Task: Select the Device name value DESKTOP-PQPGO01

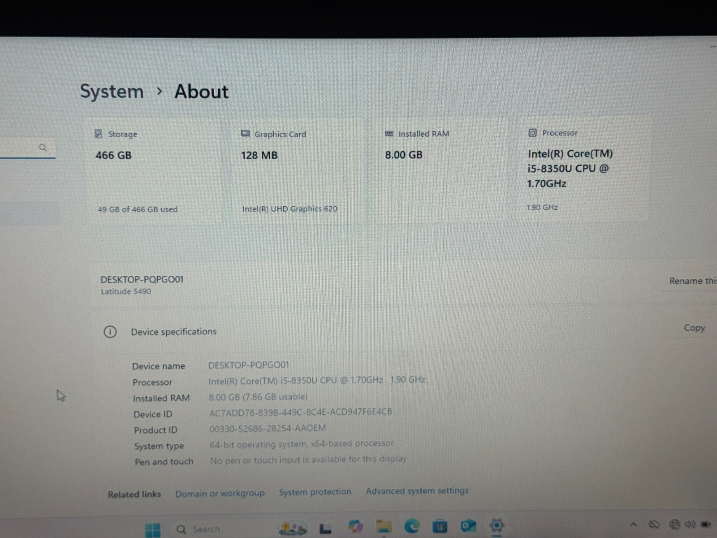Action: 248,365
